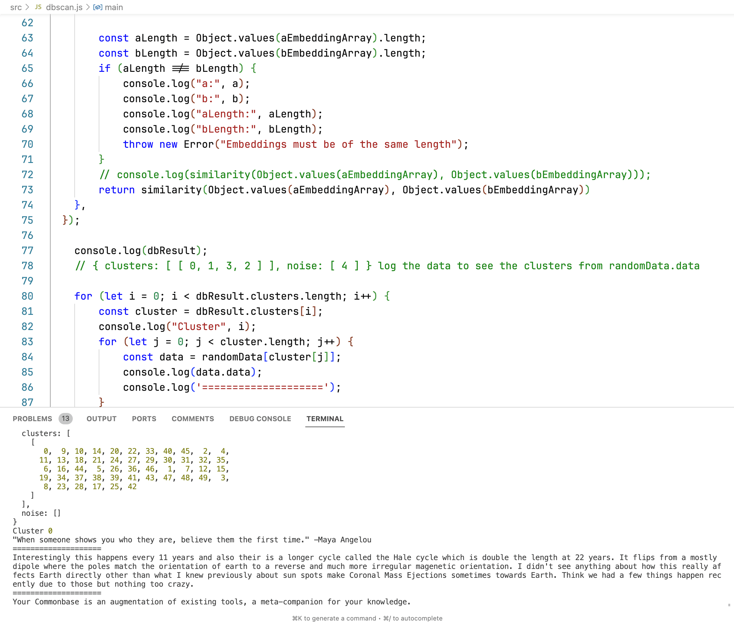
Task: Open the src folder breadcrumb
Action: point(16,7)
